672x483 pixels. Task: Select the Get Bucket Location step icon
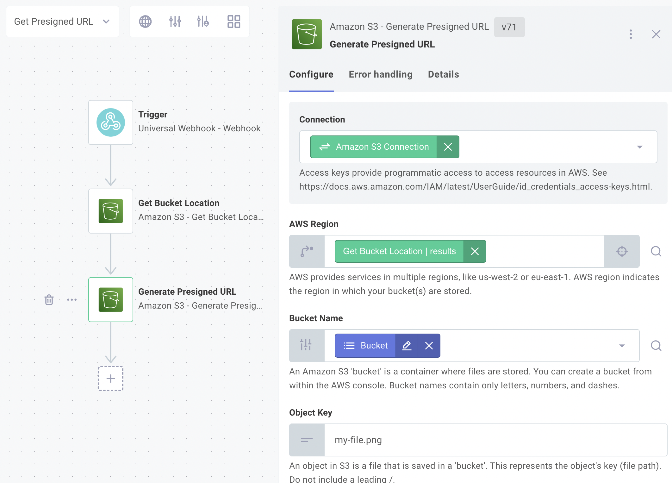pyautogui.click(x=111, y=211)
